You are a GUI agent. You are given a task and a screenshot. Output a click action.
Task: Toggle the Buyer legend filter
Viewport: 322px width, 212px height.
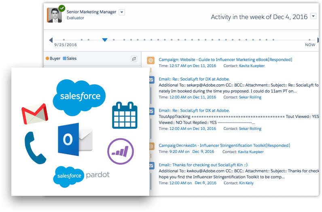[53, 59]
